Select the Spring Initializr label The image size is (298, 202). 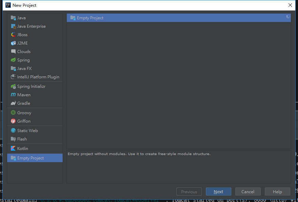tap(31, 86)
